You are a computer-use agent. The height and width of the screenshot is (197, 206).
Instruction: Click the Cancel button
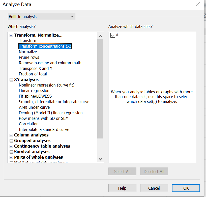click(154, 188)
